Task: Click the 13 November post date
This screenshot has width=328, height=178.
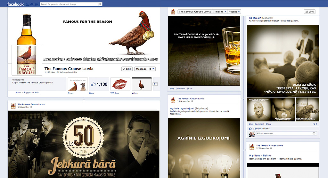Action: pos(184,101)
